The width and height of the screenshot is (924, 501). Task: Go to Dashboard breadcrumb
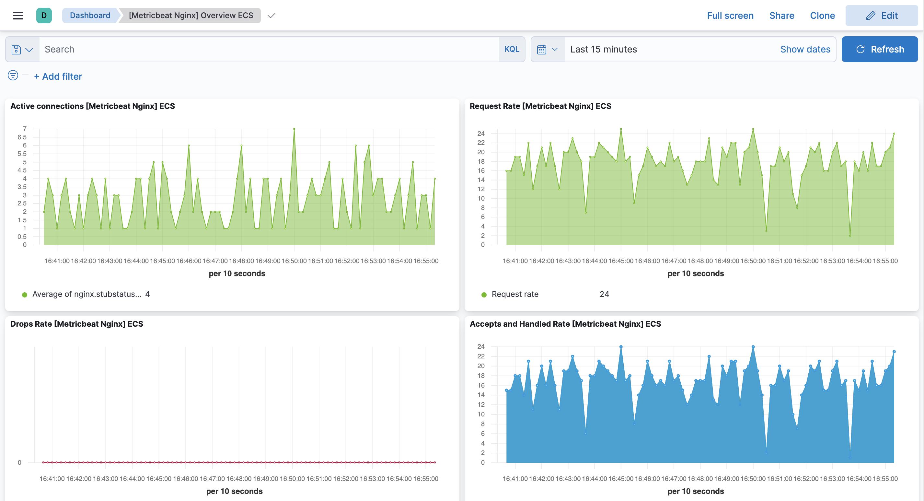click(90, 16)
